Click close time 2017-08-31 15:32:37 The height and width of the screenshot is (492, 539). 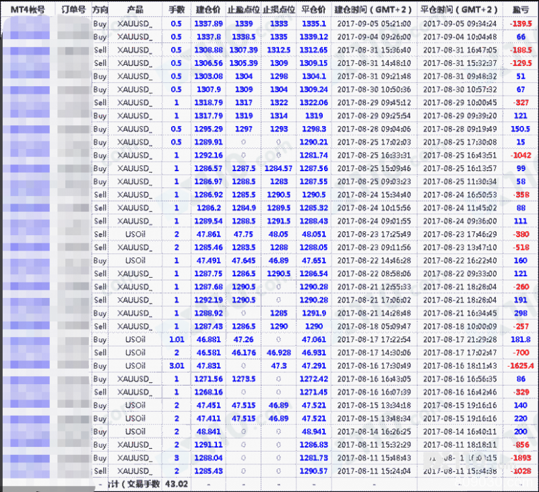point(459,63)
